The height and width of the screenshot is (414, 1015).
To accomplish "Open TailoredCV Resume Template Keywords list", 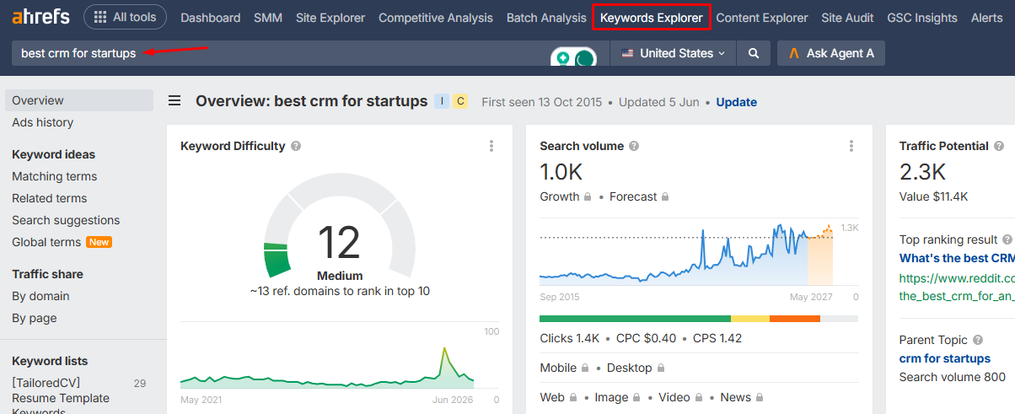I will (61, 398).
